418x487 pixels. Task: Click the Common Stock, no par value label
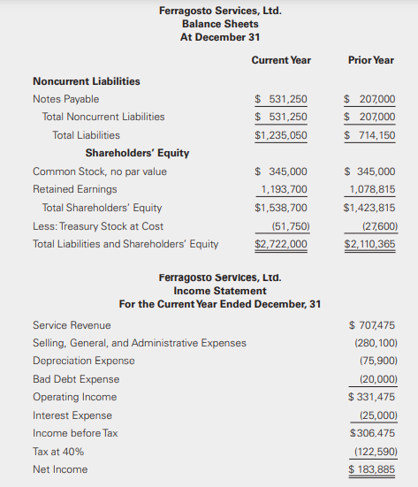click(100, 171)
